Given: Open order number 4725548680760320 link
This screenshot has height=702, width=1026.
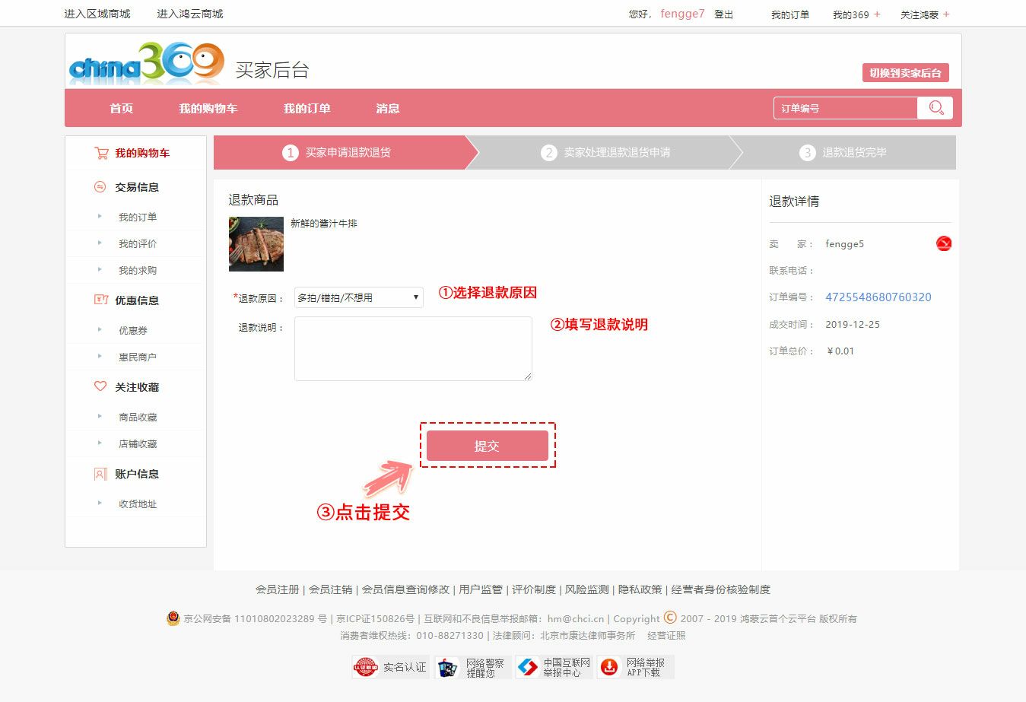Looking at the screenshot, I should click(878, 297).
